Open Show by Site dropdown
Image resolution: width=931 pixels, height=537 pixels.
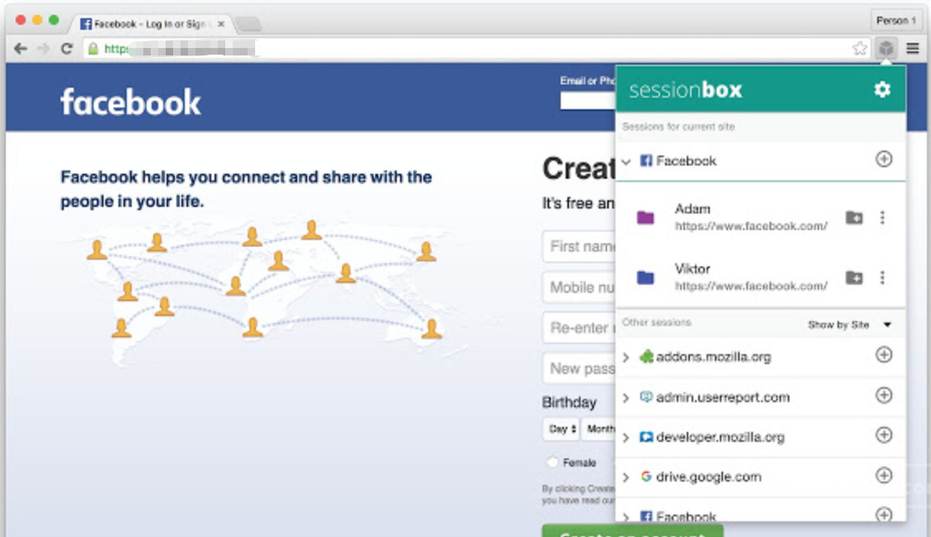(x=850, y=324)
